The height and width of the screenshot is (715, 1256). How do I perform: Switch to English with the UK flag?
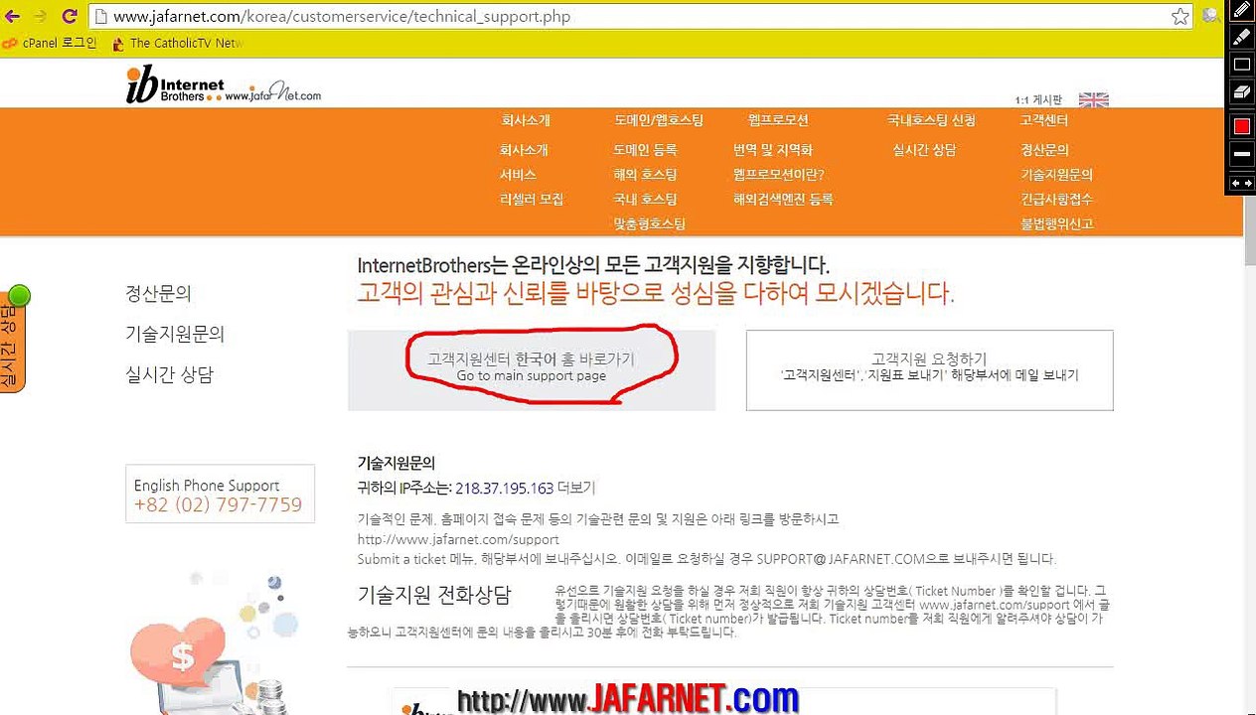coord(1093,99)
